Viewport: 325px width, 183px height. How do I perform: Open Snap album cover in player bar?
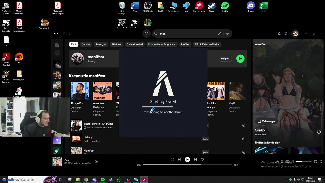pyautogui.click(x=57, y=162)
